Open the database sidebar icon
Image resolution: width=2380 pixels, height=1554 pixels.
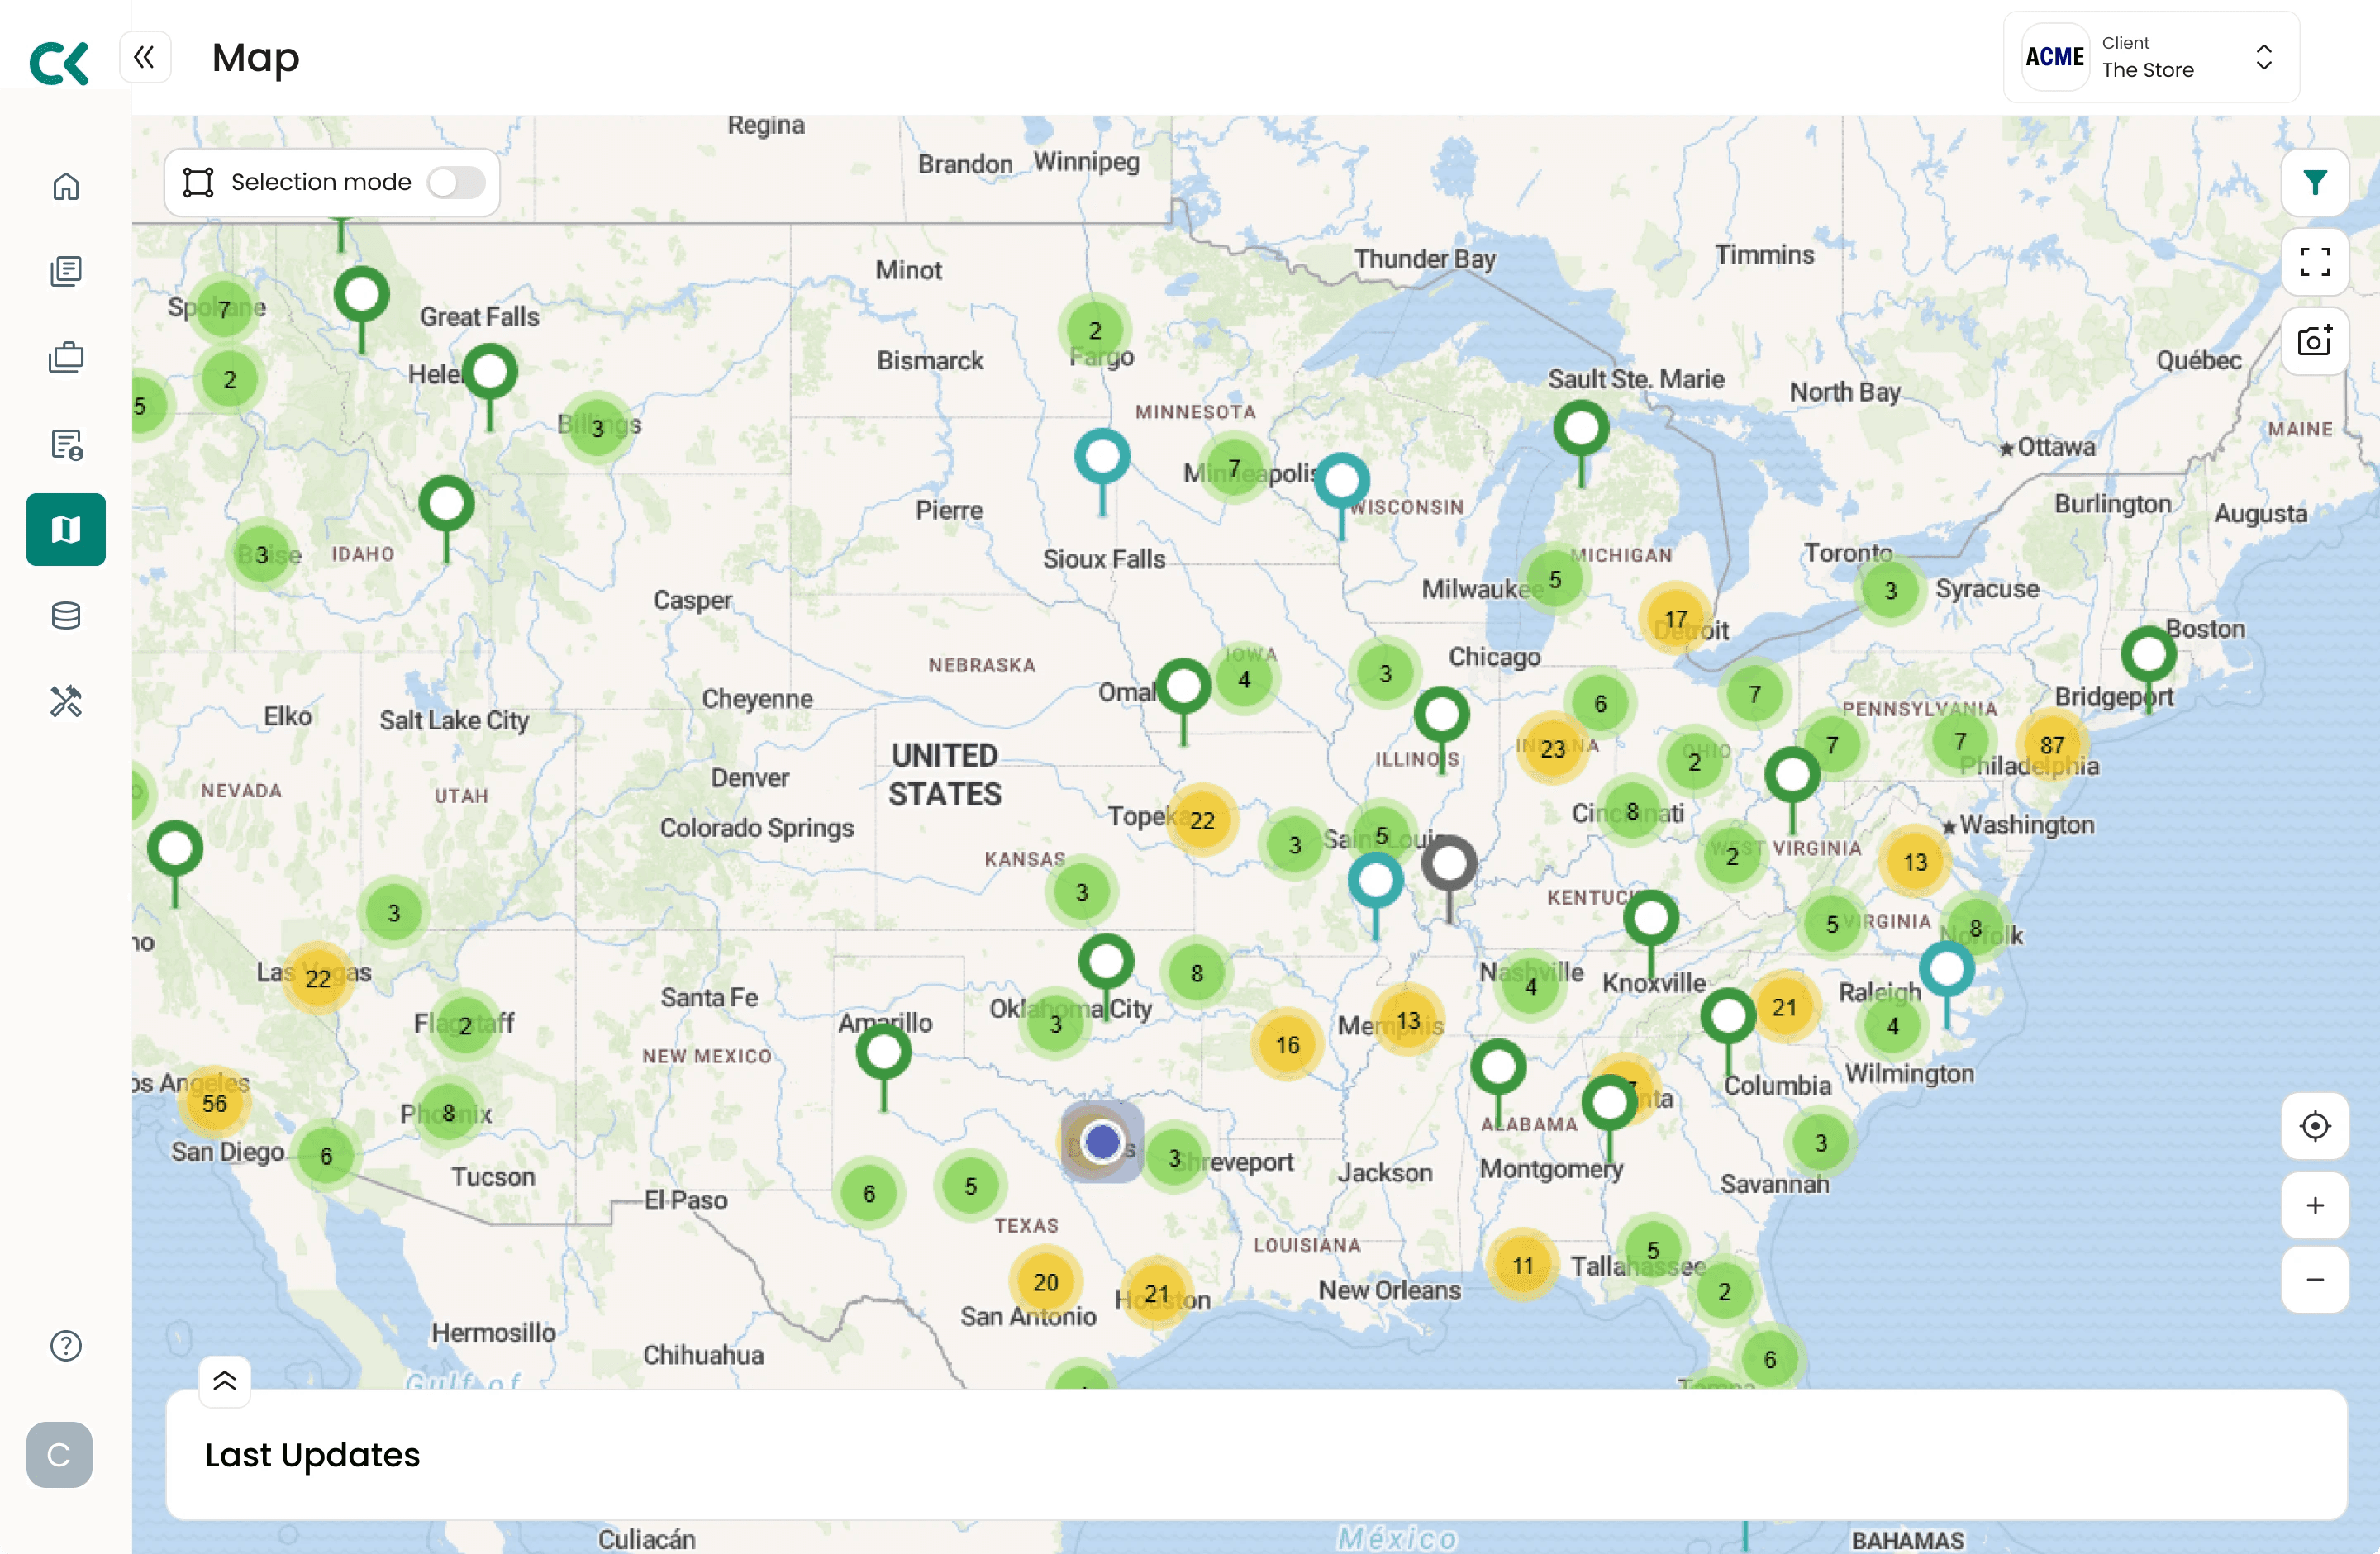[x=66, y=615]
